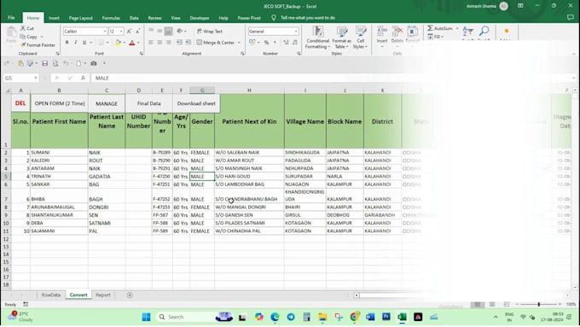Click the New Sheet plus icon
580x327 pixels.
[x=130, y=295]
